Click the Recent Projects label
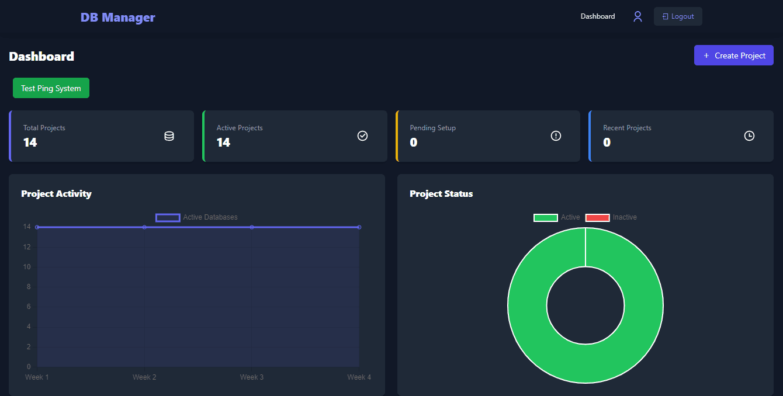 pyautogui.click(x=627, y=128)
